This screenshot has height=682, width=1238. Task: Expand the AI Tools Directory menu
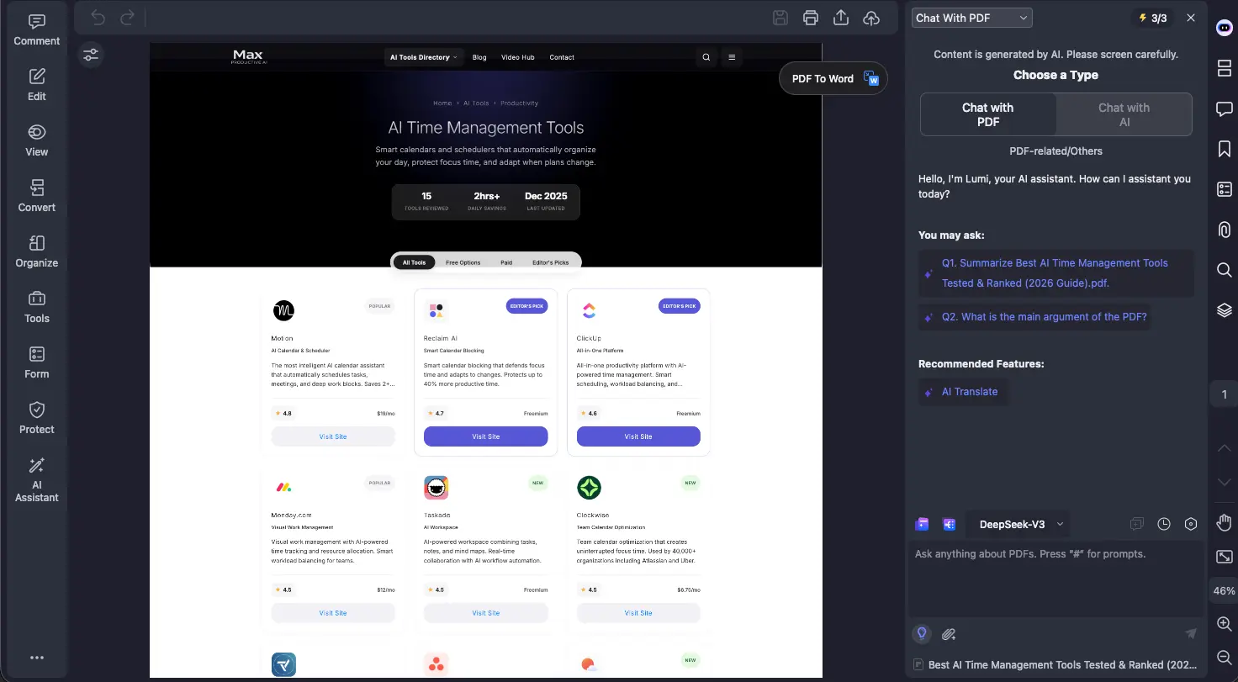[x=423, y=57]
